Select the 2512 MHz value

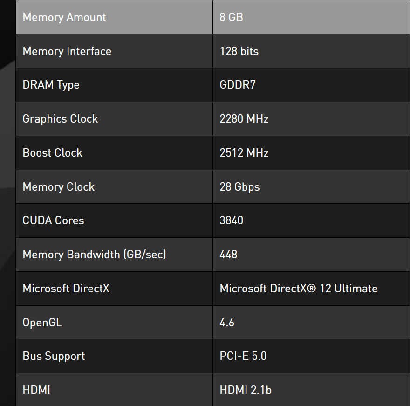click(244, 153)
